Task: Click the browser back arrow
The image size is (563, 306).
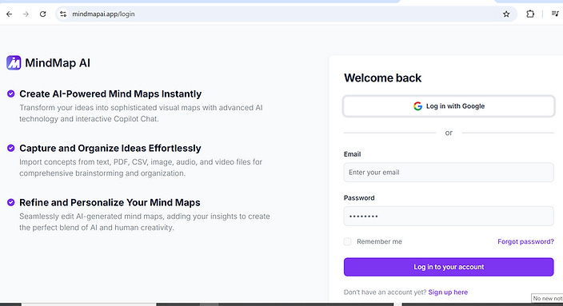Action: [x=10, y=14]
